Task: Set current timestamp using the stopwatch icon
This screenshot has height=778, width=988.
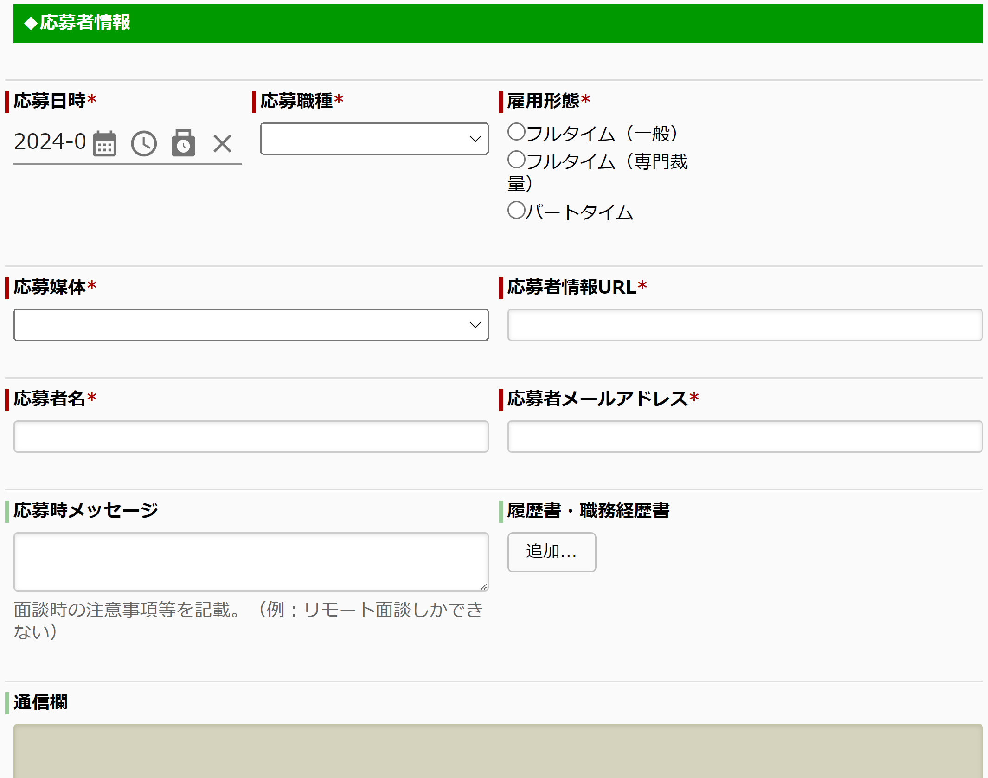Action: (183, 143)
